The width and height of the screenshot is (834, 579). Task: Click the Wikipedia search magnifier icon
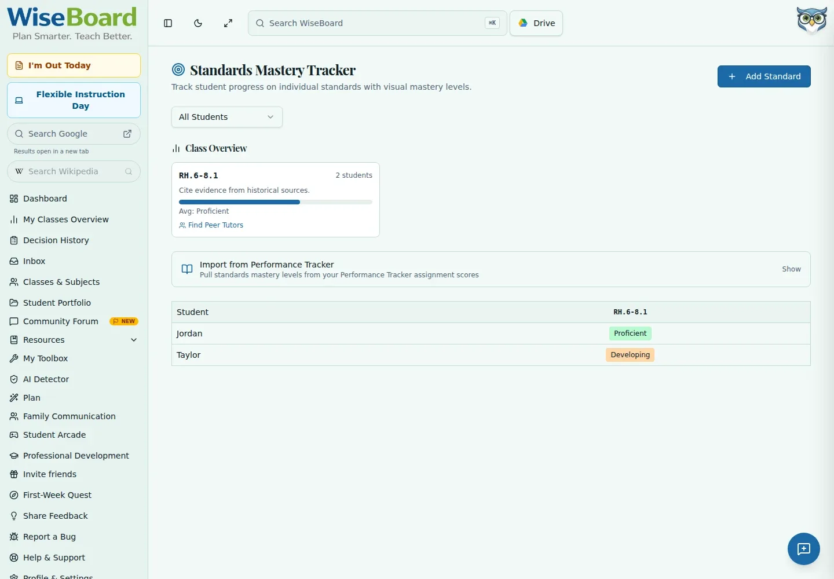[x=129, y=171]
